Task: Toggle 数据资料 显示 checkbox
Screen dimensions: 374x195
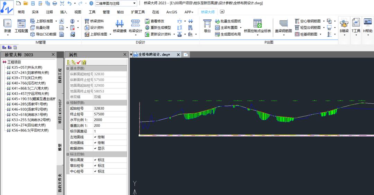Action: pos(95,148)
